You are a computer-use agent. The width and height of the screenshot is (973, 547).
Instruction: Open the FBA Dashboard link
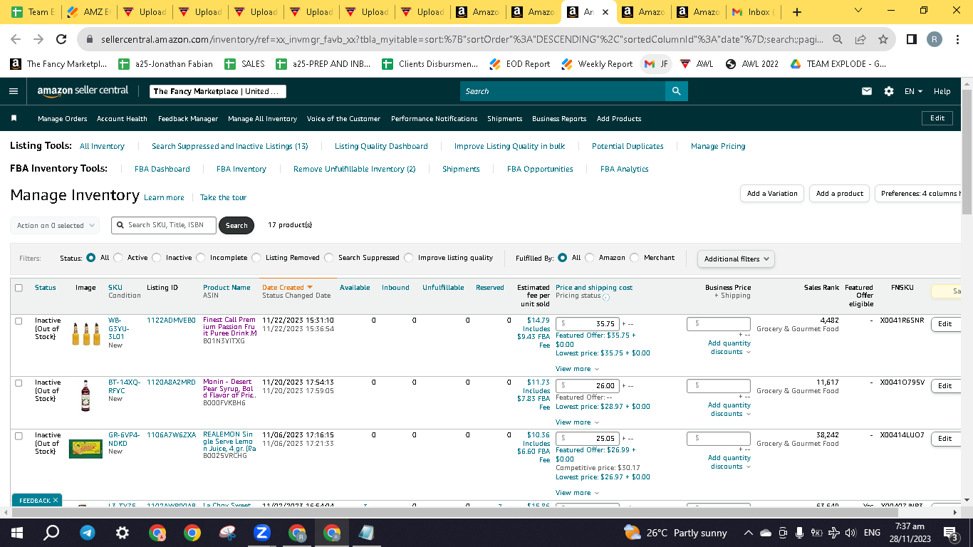162,170
